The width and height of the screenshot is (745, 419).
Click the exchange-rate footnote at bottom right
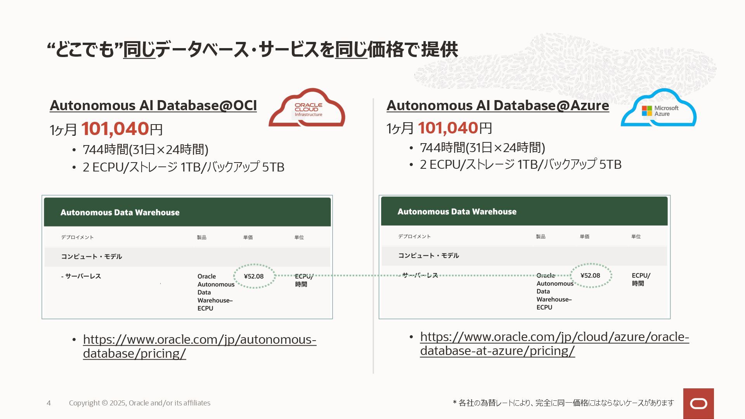pyautogui.click(x=563, y=403)
